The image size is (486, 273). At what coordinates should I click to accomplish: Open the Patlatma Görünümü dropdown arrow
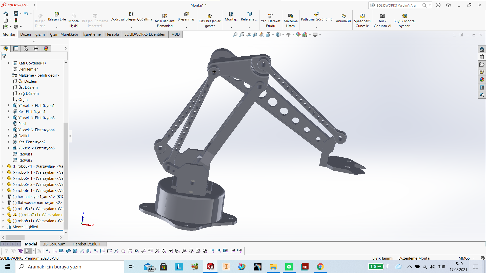click(x=316, y=27)
